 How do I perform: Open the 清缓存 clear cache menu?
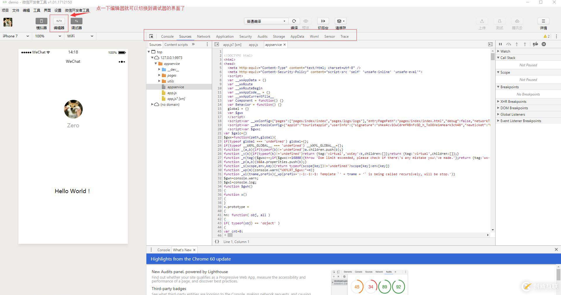pos(341,21)
